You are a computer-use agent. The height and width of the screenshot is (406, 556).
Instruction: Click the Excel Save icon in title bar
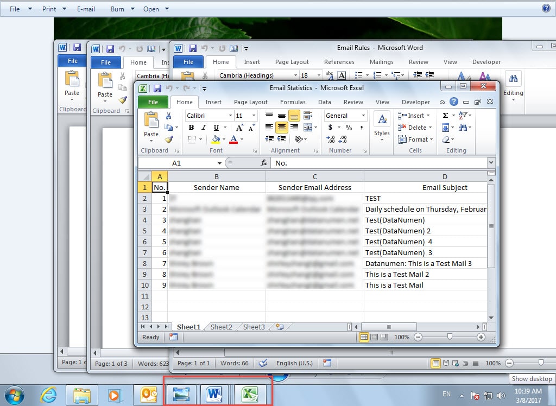(157, 88)
